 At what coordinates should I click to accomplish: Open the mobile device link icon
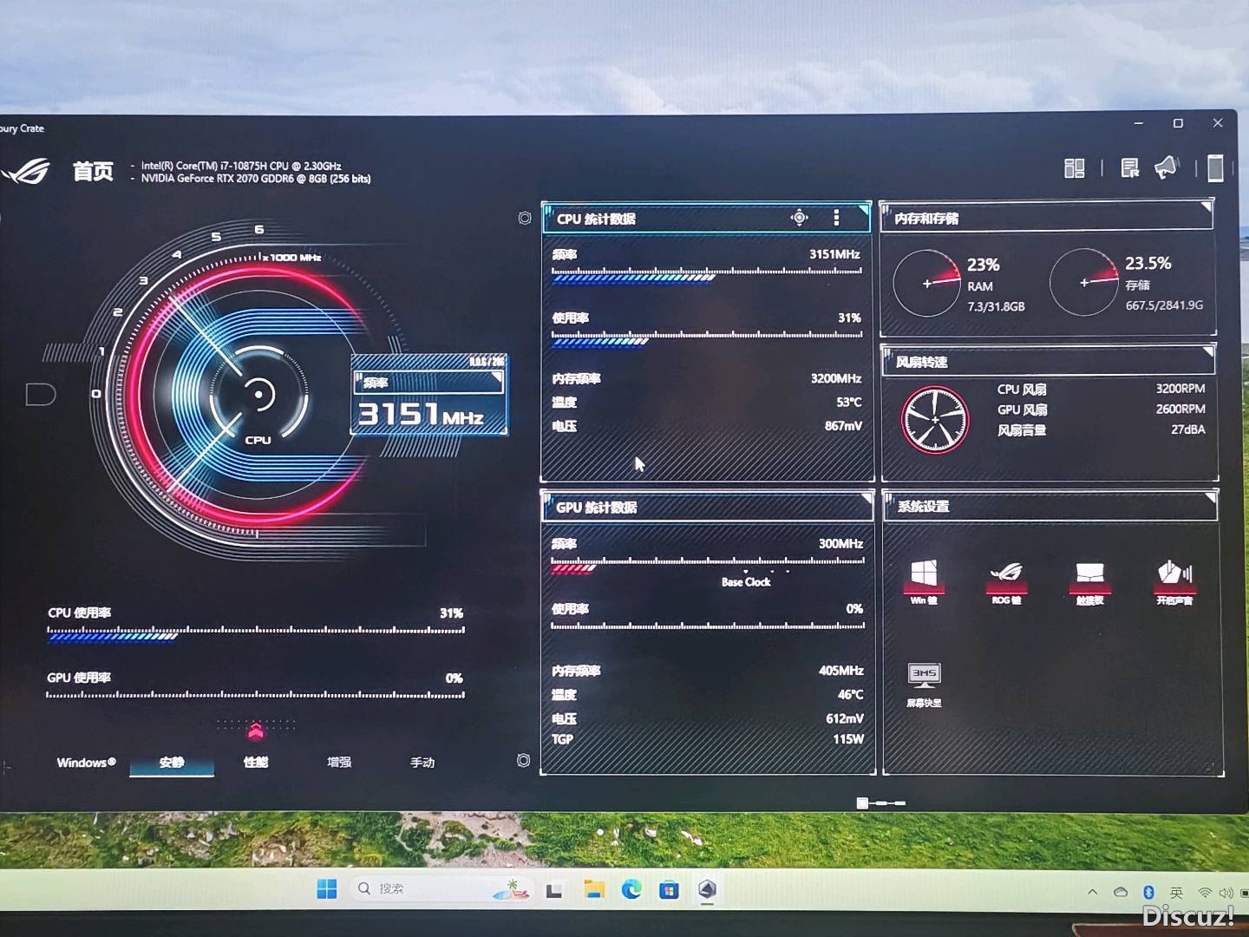(1215, 168)
